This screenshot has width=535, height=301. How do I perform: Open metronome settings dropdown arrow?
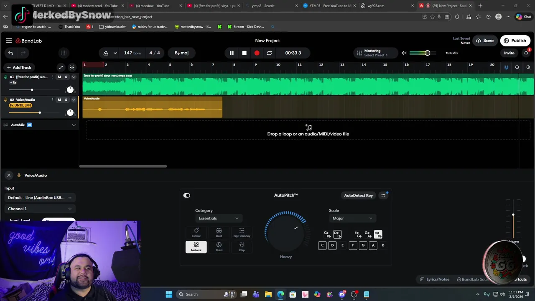coord(115,53)
